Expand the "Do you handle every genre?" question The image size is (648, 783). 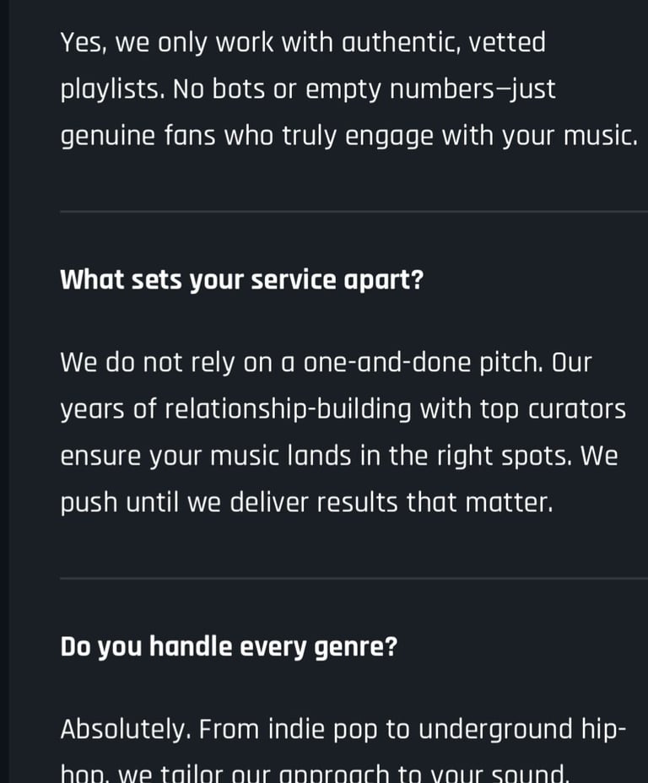[x=229, y=647]
